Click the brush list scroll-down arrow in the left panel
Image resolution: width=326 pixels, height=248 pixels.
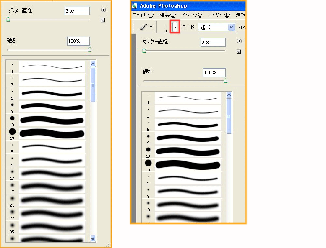(93, 239)
